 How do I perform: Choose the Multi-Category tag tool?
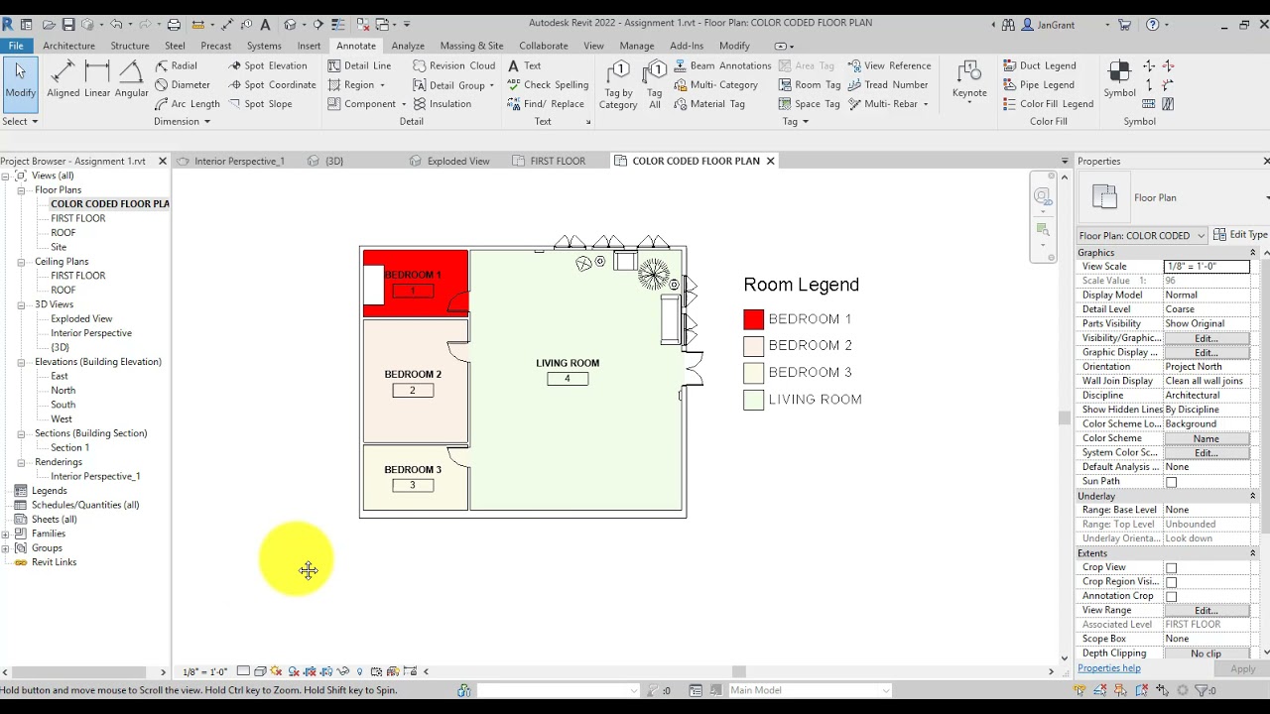[715, 84]
